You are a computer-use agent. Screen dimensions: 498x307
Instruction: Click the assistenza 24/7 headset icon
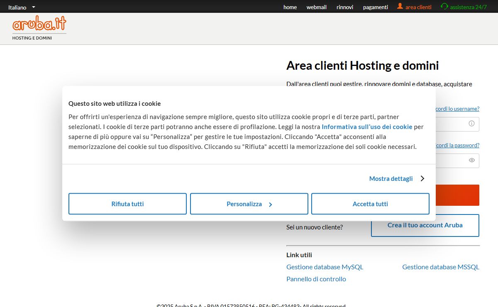pyautogui.click(x=444, y=7)
